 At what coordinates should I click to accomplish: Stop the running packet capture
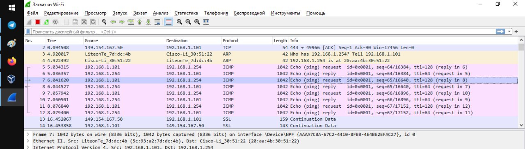click(37, 22)
